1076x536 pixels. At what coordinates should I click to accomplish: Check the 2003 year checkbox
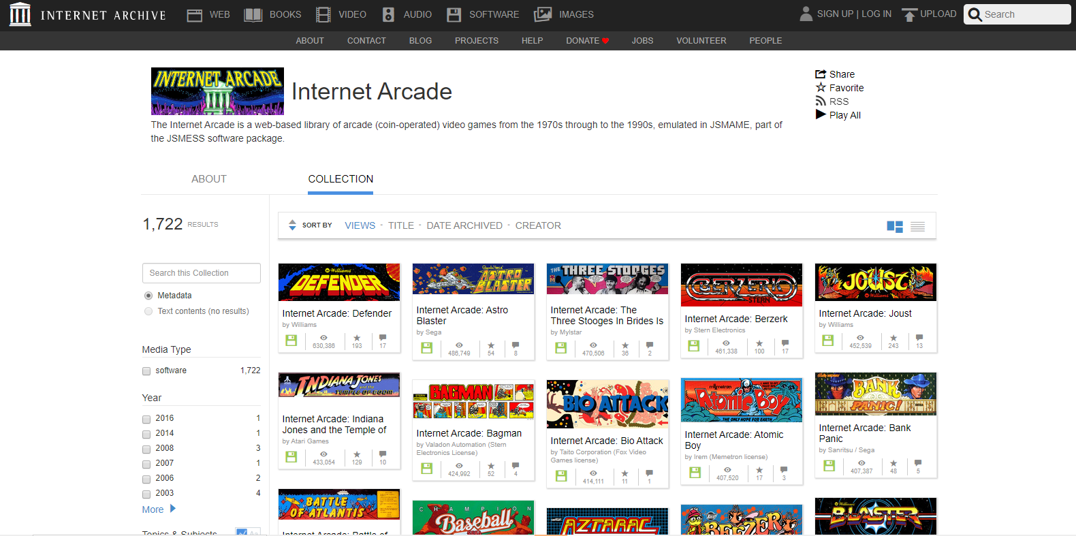coord(146,494)
